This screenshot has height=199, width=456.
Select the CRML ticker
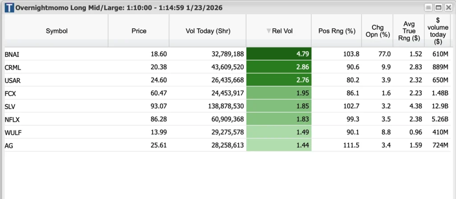(x=13, y=67)
